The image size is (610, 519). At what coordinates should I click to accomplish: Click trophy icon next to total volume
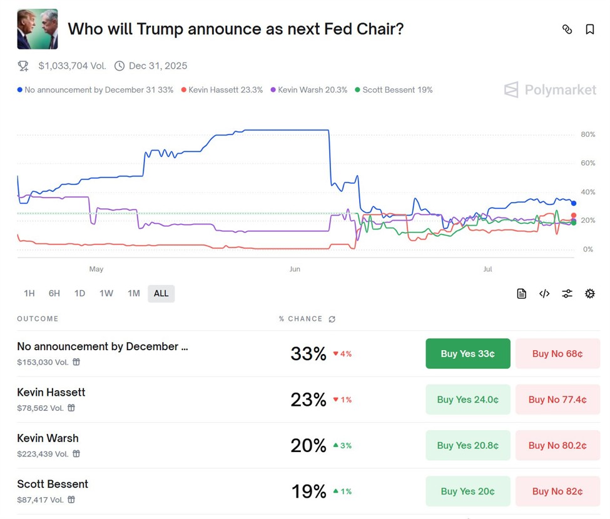(x=23, y=66)
